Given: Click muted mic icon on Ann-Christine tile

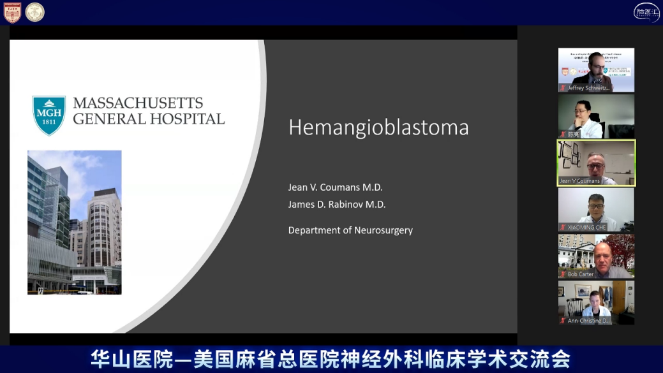Looking at the screenshot, I should tap(563, 321).
